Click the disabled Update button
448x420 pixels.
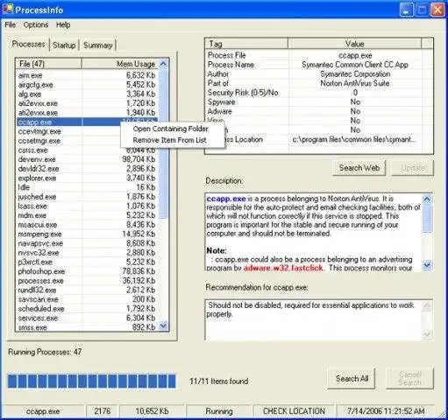[x=413, y=168]
